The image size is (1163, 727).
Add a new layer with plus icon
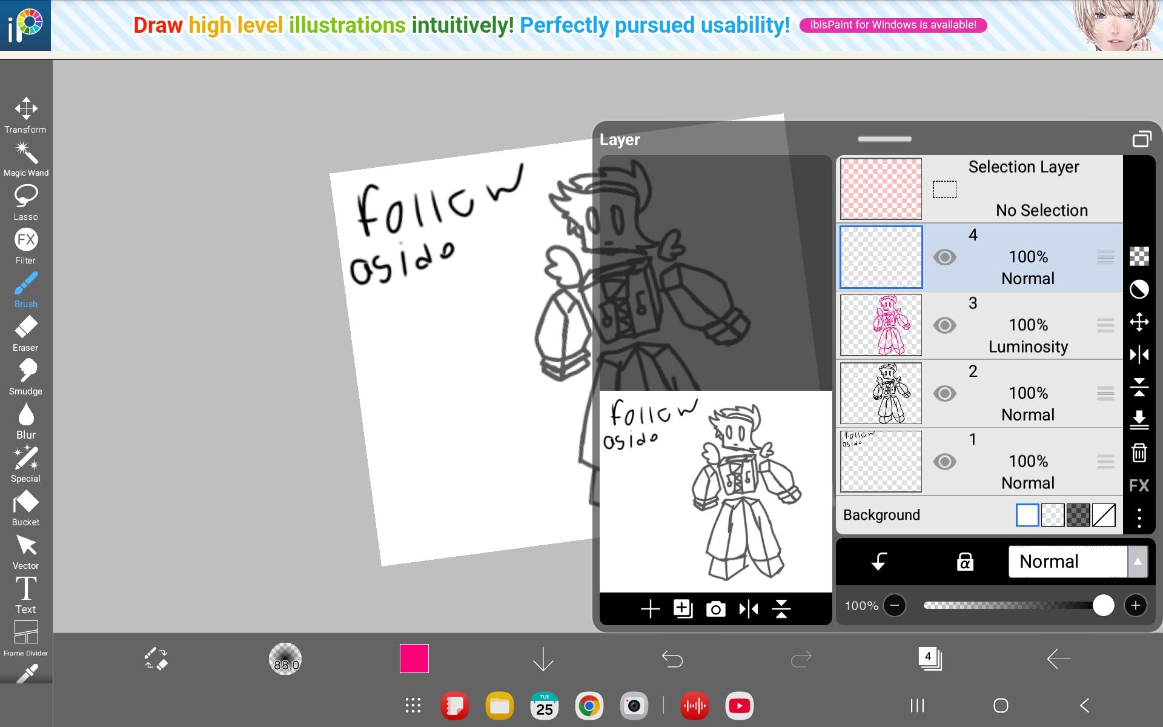click(x=651, y=609)
